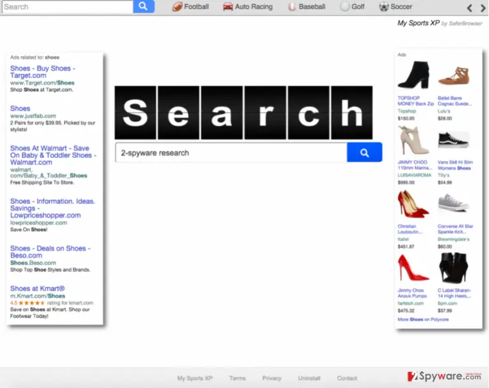Open Shoes - Deals on Shoes Beso.com ad
Image resolution: width=489 pixels, height=388 pixels.
pos(50,252)
